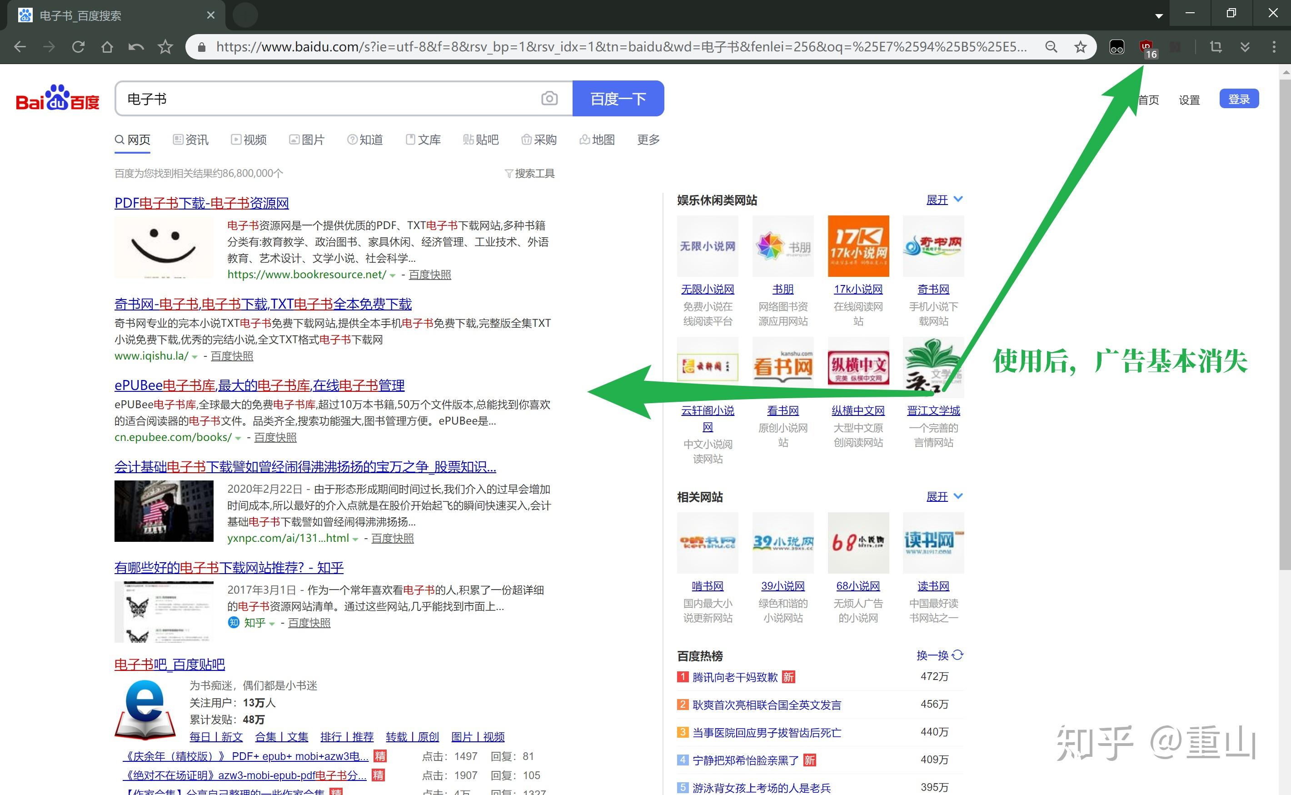Open browser three-dot menu

point(1274,47)
